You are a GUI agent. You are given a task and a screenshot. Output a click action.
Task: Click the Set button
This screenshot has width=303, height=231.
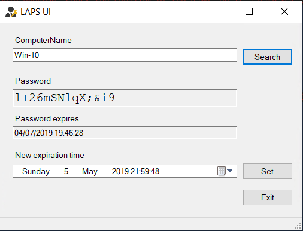coord(268,171)
